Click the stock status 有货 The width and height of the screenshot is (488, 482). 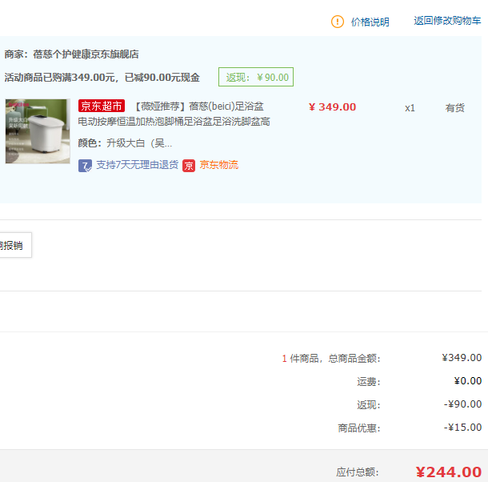pos(454,108)
